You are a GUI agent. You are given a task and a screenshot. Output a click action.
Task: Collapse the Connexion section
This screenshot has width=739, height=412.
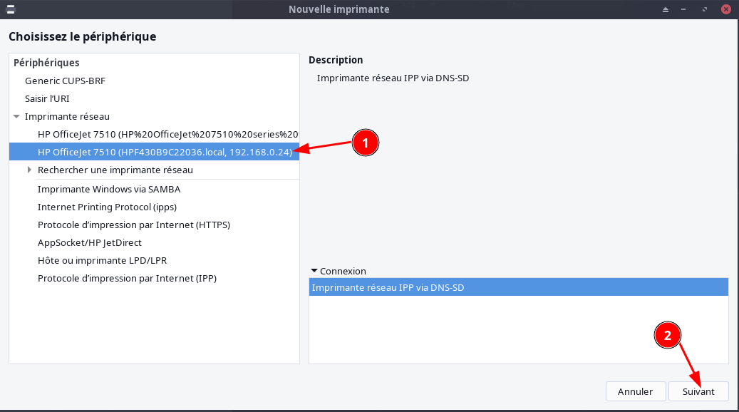click(x=314, y=271)
